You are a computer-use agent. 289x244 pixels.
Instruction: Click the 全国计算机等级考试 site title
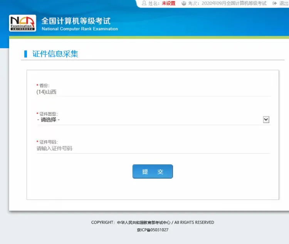tap(76, 21)
